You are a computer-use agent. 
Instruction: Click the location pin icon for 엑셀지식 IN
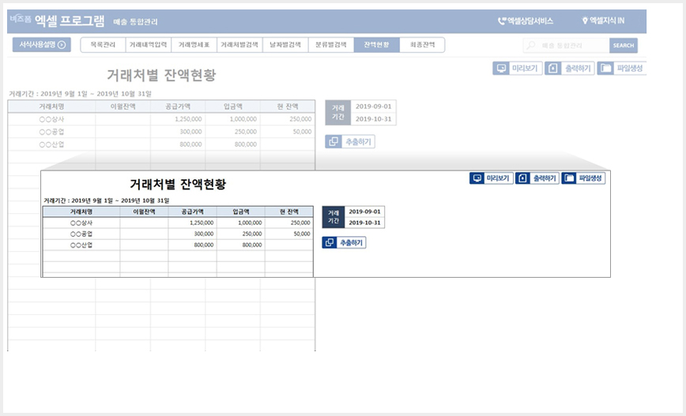click(x=585, y=21)
